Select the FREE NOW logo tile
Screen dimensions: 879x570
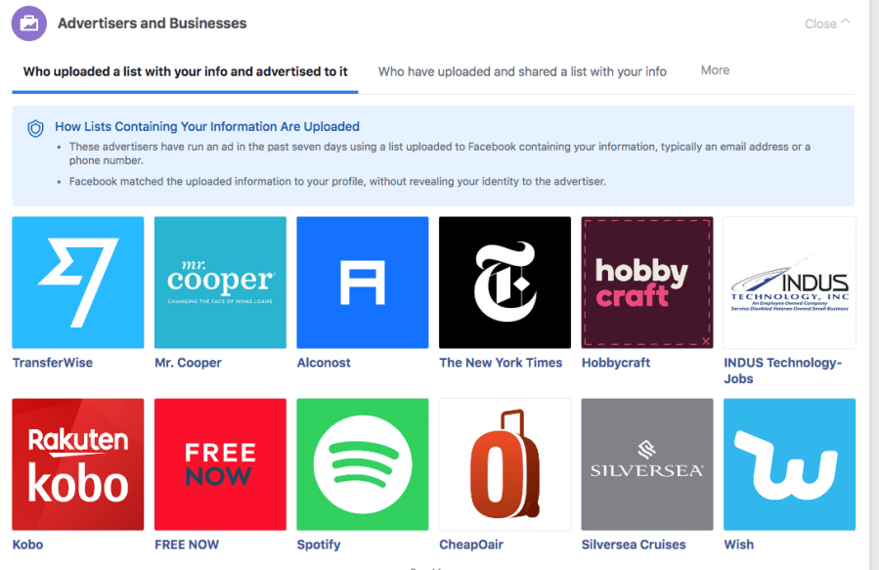pos(220,464)
